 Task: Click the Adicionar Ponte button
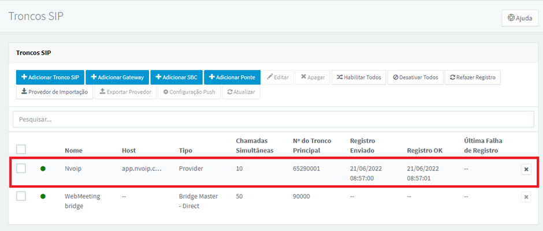click(232, 77)
